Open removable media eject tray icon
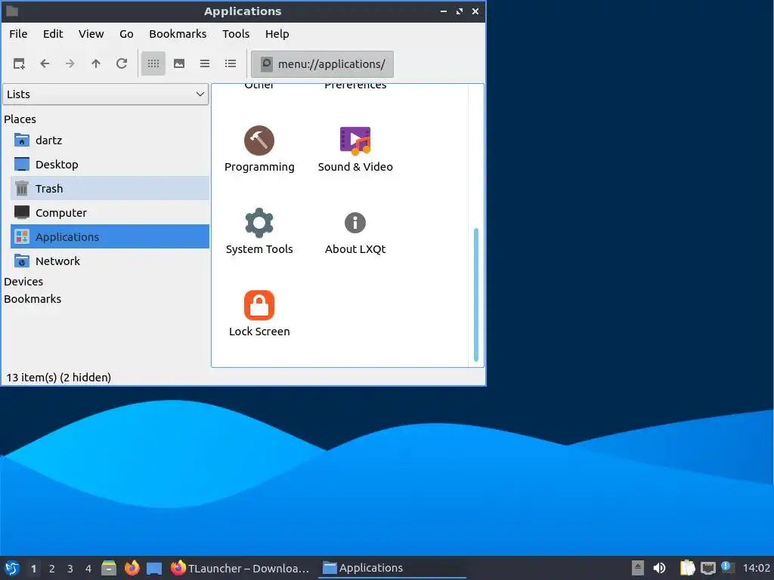The width and height of the screenshot is (774, 580). click(638, 568)
